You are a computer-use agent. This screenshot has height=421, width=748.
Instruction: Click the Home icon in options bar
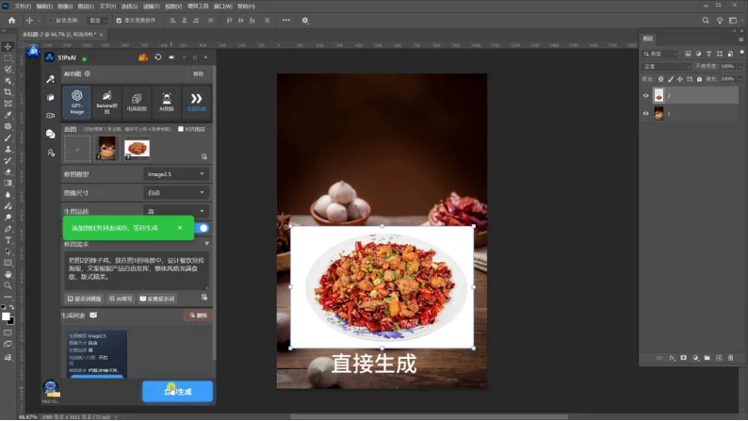(x=12, y=21)
